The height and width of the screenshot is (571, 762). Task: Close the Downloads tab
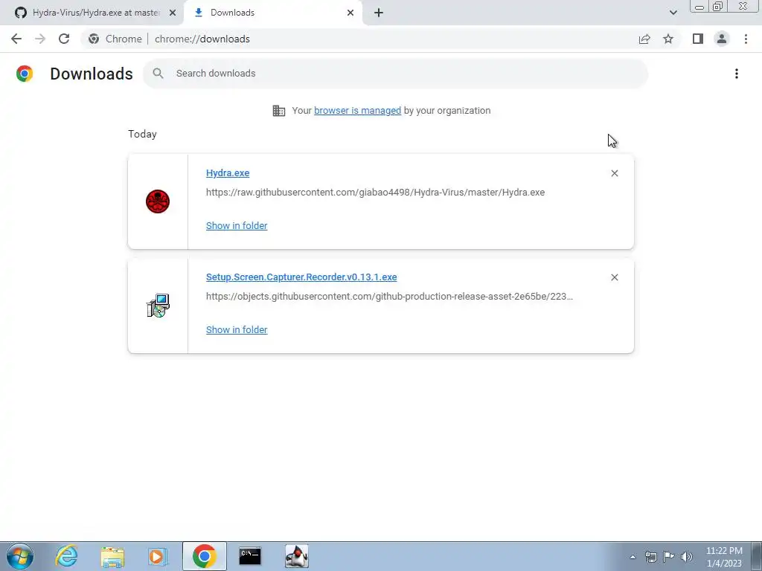pyautogui.click(x=350, y=13)
